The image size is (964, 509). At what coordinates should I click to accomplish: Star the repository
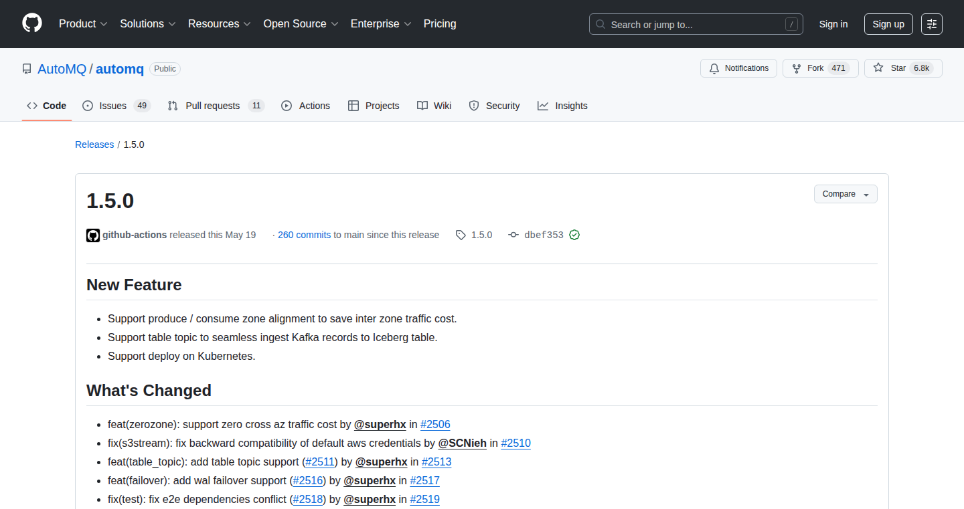(903, 68)
